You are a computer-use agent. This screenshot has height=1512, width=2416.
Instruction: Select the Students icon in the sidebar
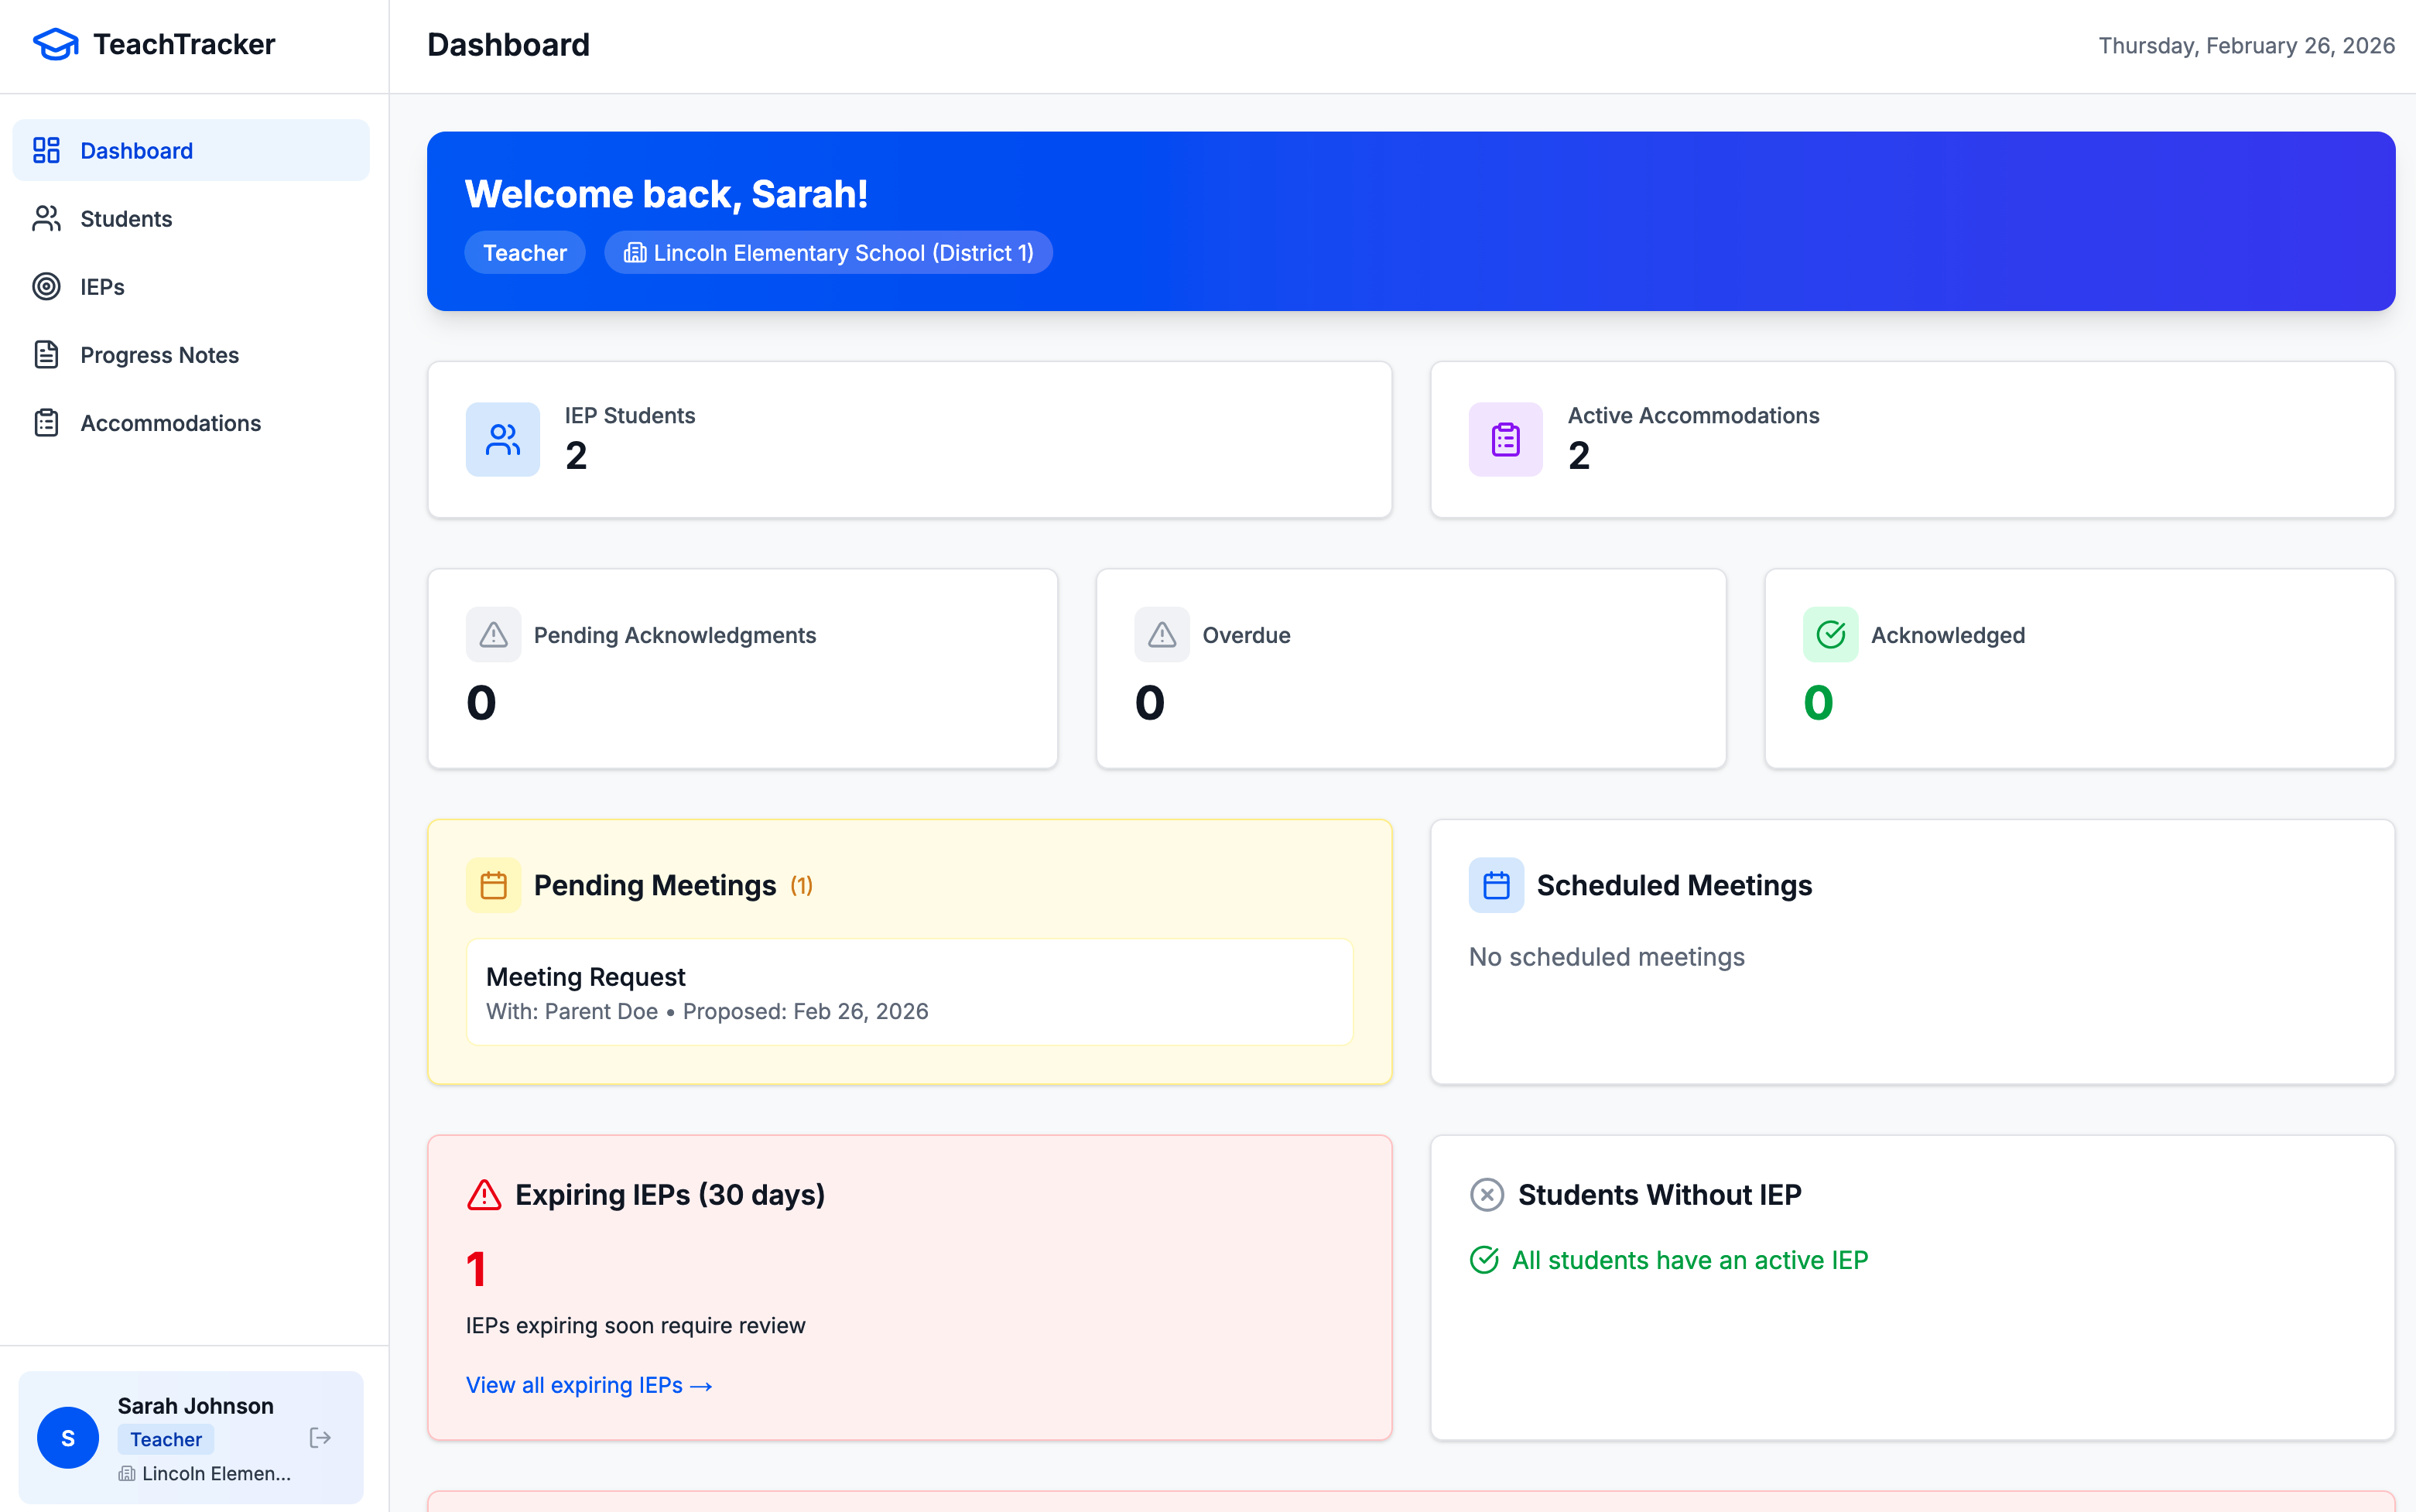(46, 218)
